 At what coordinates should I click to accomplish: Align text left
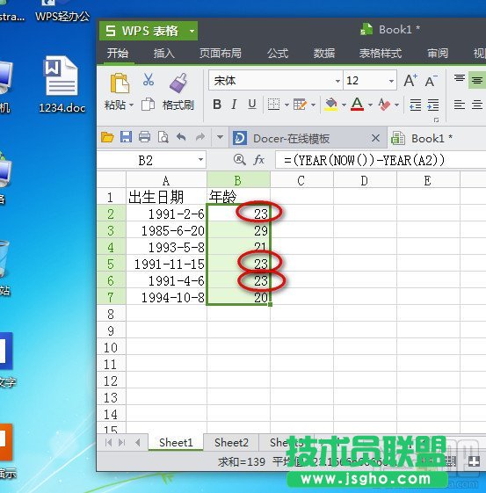[x=460, y=105]
